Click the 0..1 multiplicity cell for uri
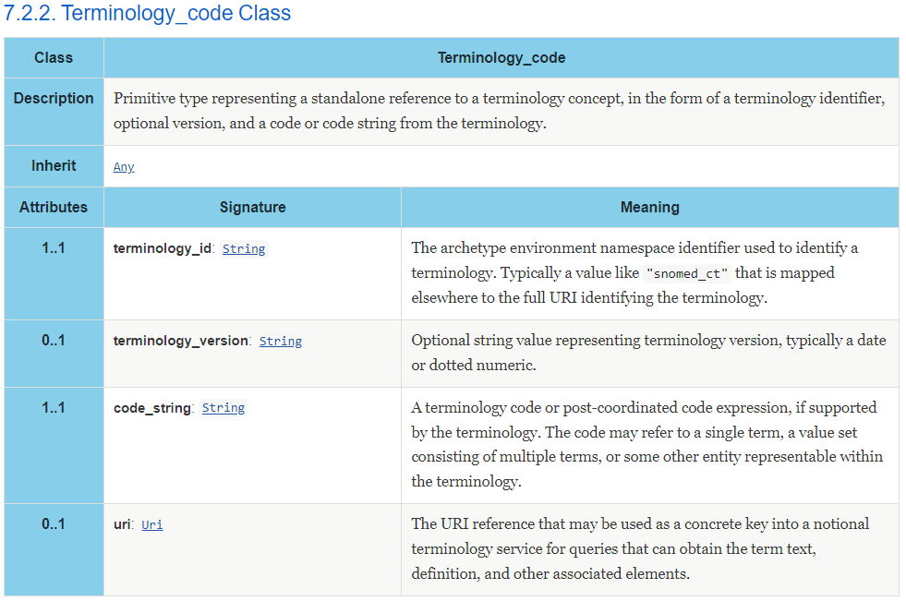906x601 pixels. (x=54, y=549)
